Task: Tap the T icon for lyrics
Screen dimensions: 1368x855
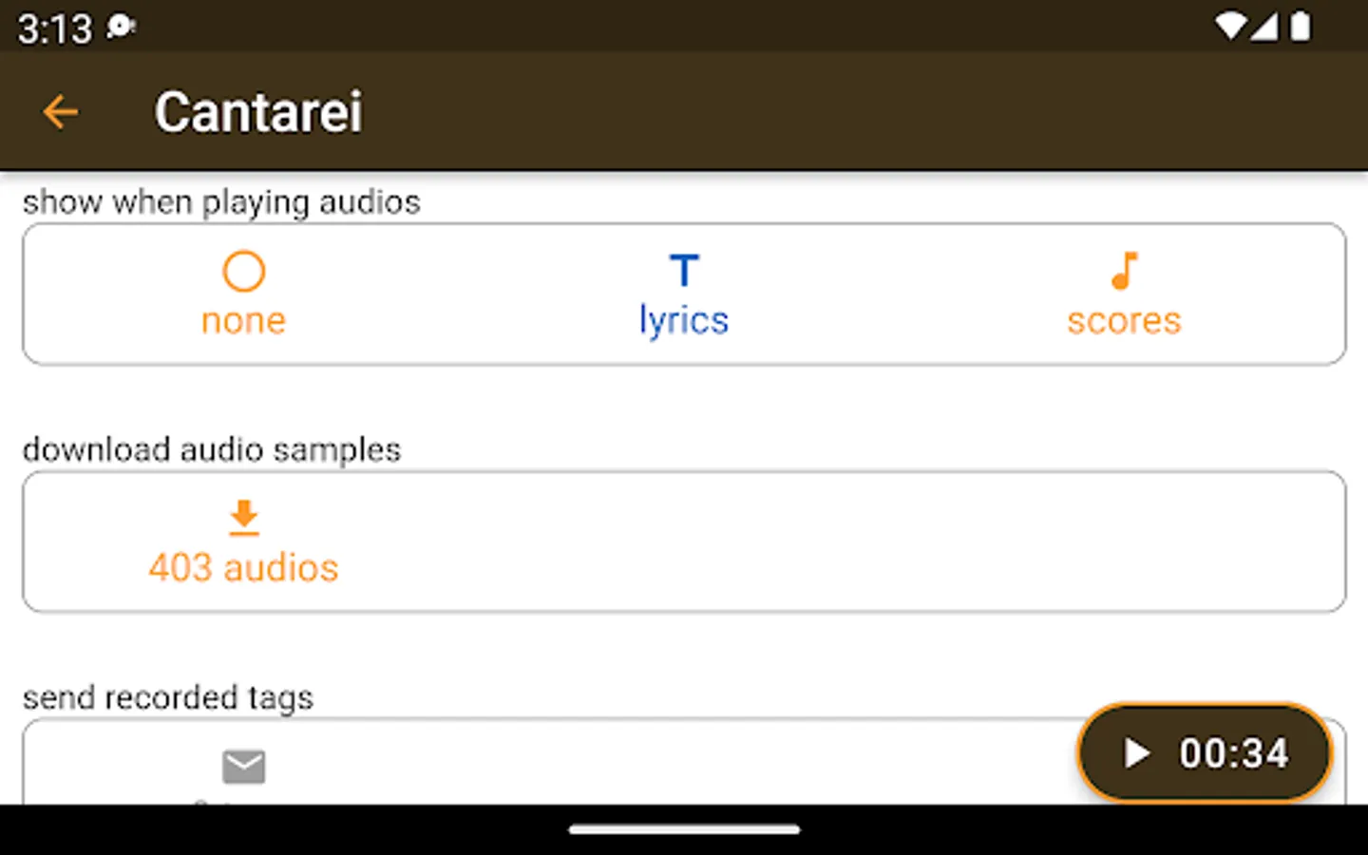Action: pyautogui.click(x=684, y=271)
